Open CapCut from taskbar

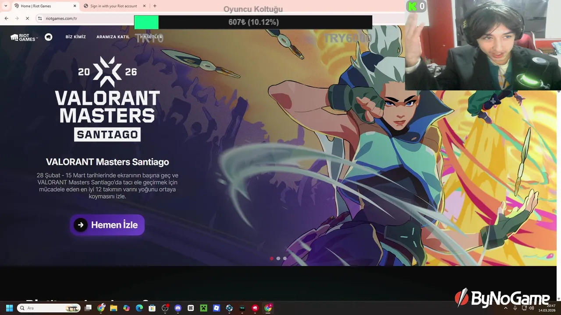191,308
